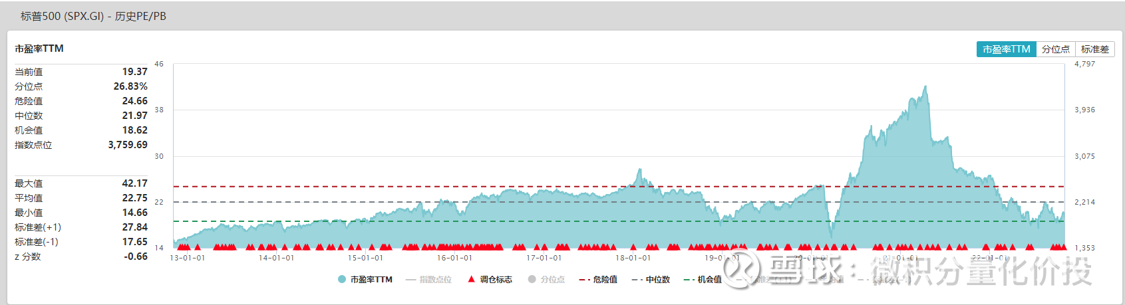Select the 最小值 value 14.66

pyautogui.click(x=134, y=213)
